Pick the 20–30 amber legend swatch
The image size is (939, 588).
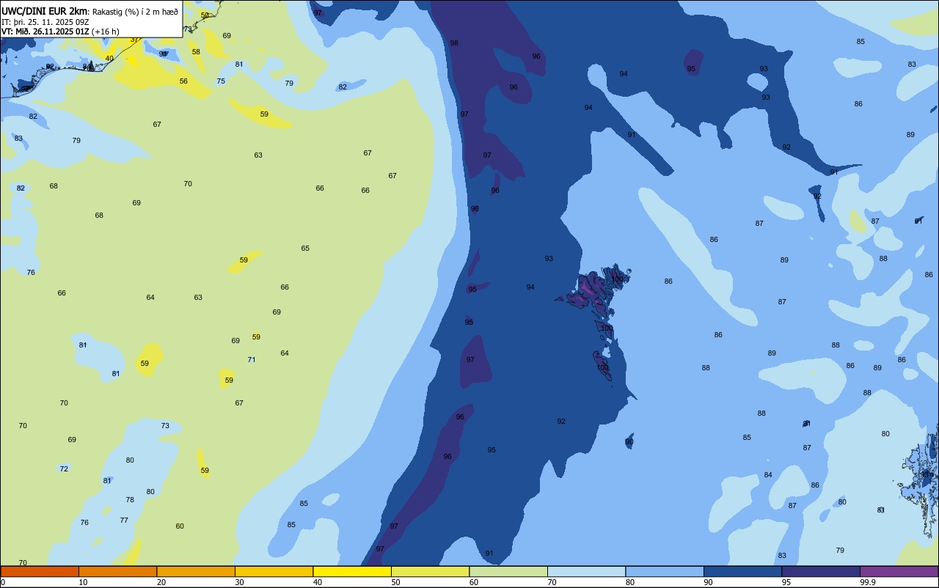click(196, 571)
